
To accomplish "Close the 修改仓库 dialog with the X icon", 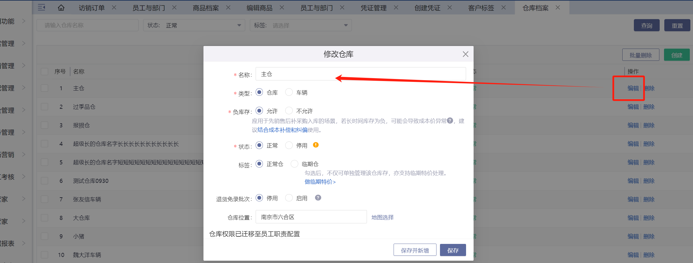I will [x=465, y=54].
